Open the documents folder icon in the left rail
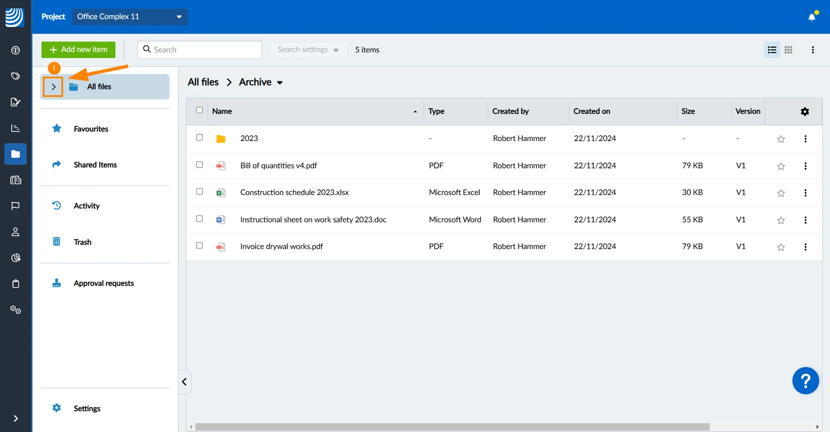The width and height of the screenshot is (830, 432). coord(16,154)
